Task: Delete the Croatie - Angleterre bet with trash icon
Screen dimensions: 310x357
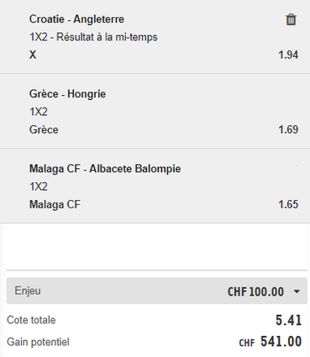Action: 291,19
